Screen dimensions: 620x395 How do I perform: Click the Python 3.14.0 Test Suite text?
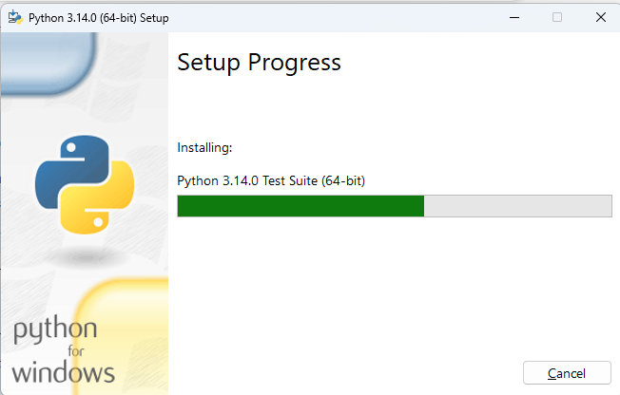coord(271,181)
